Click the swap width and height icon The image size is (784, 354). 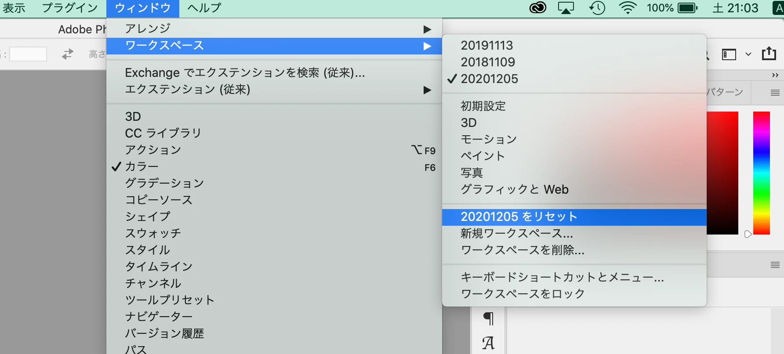coord(67,54)
